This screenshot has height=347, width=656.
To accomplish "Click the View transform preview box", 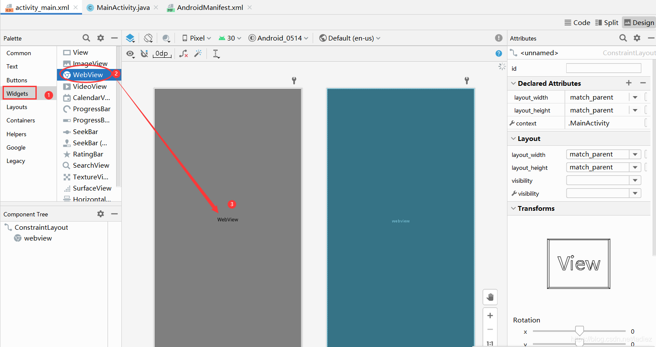I will pyautogui.click(x=579, y=264).
